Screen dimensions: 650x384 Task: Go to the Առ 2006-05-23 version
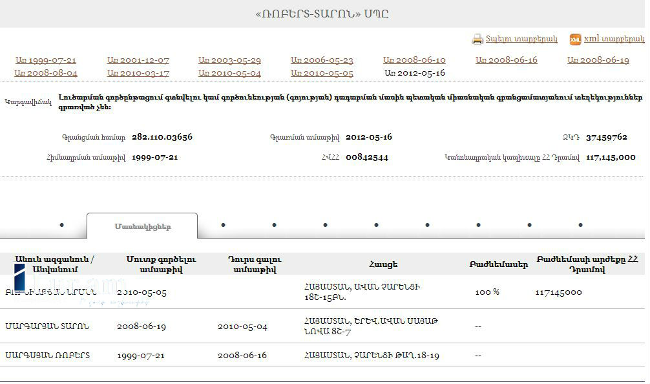322,60
